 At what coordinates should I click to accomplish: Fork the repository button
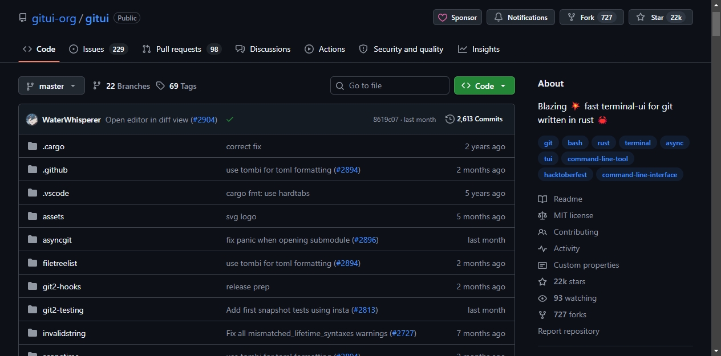592,18
